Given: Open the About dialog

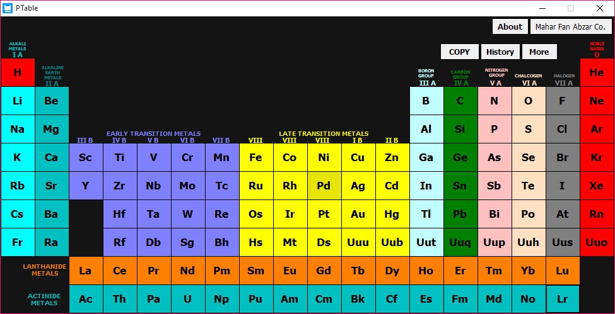Looking at the screenshot, I should (510, 26).
